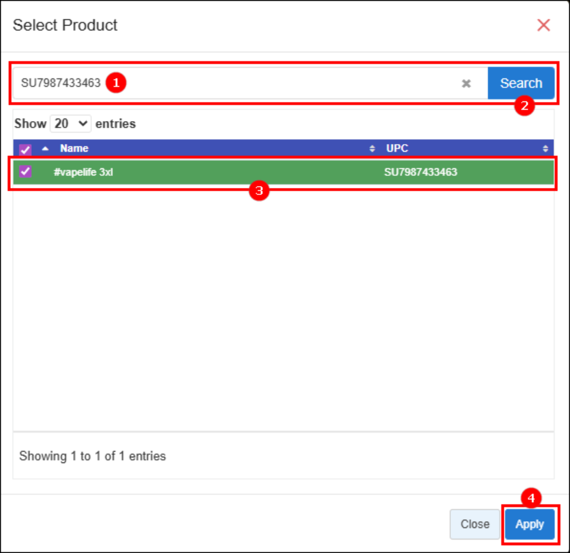Screen dimensions: 570x553
Task: Click the red step 3 marker badge
Action: click(x=259, y=190)
